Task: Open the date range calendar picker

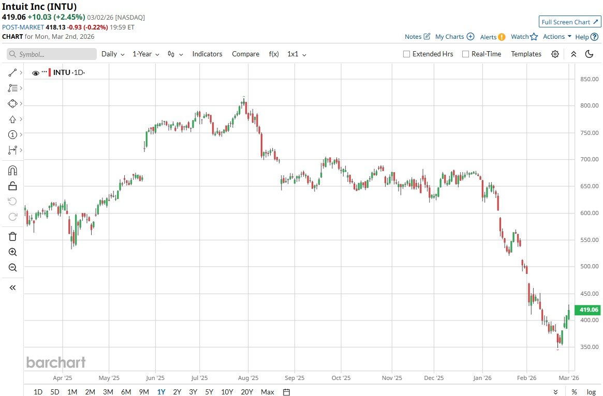Action: [x=286, y=392]
